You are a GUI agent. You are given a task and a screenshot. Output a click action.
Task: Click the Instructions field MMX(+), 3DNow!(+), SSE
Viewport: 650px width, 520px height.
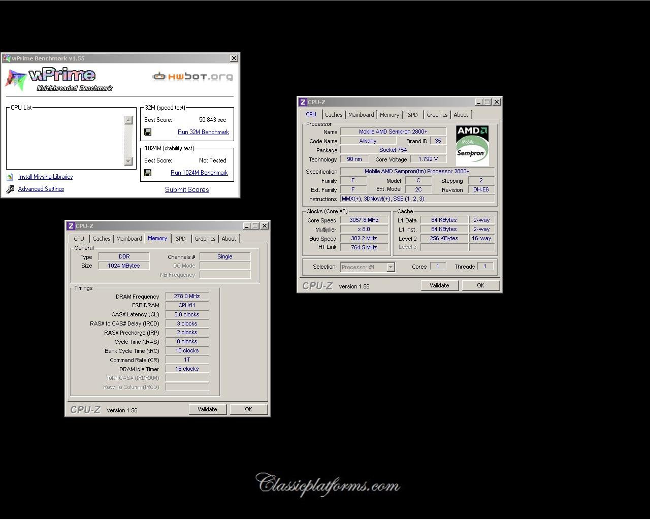[x=417, y=199]
